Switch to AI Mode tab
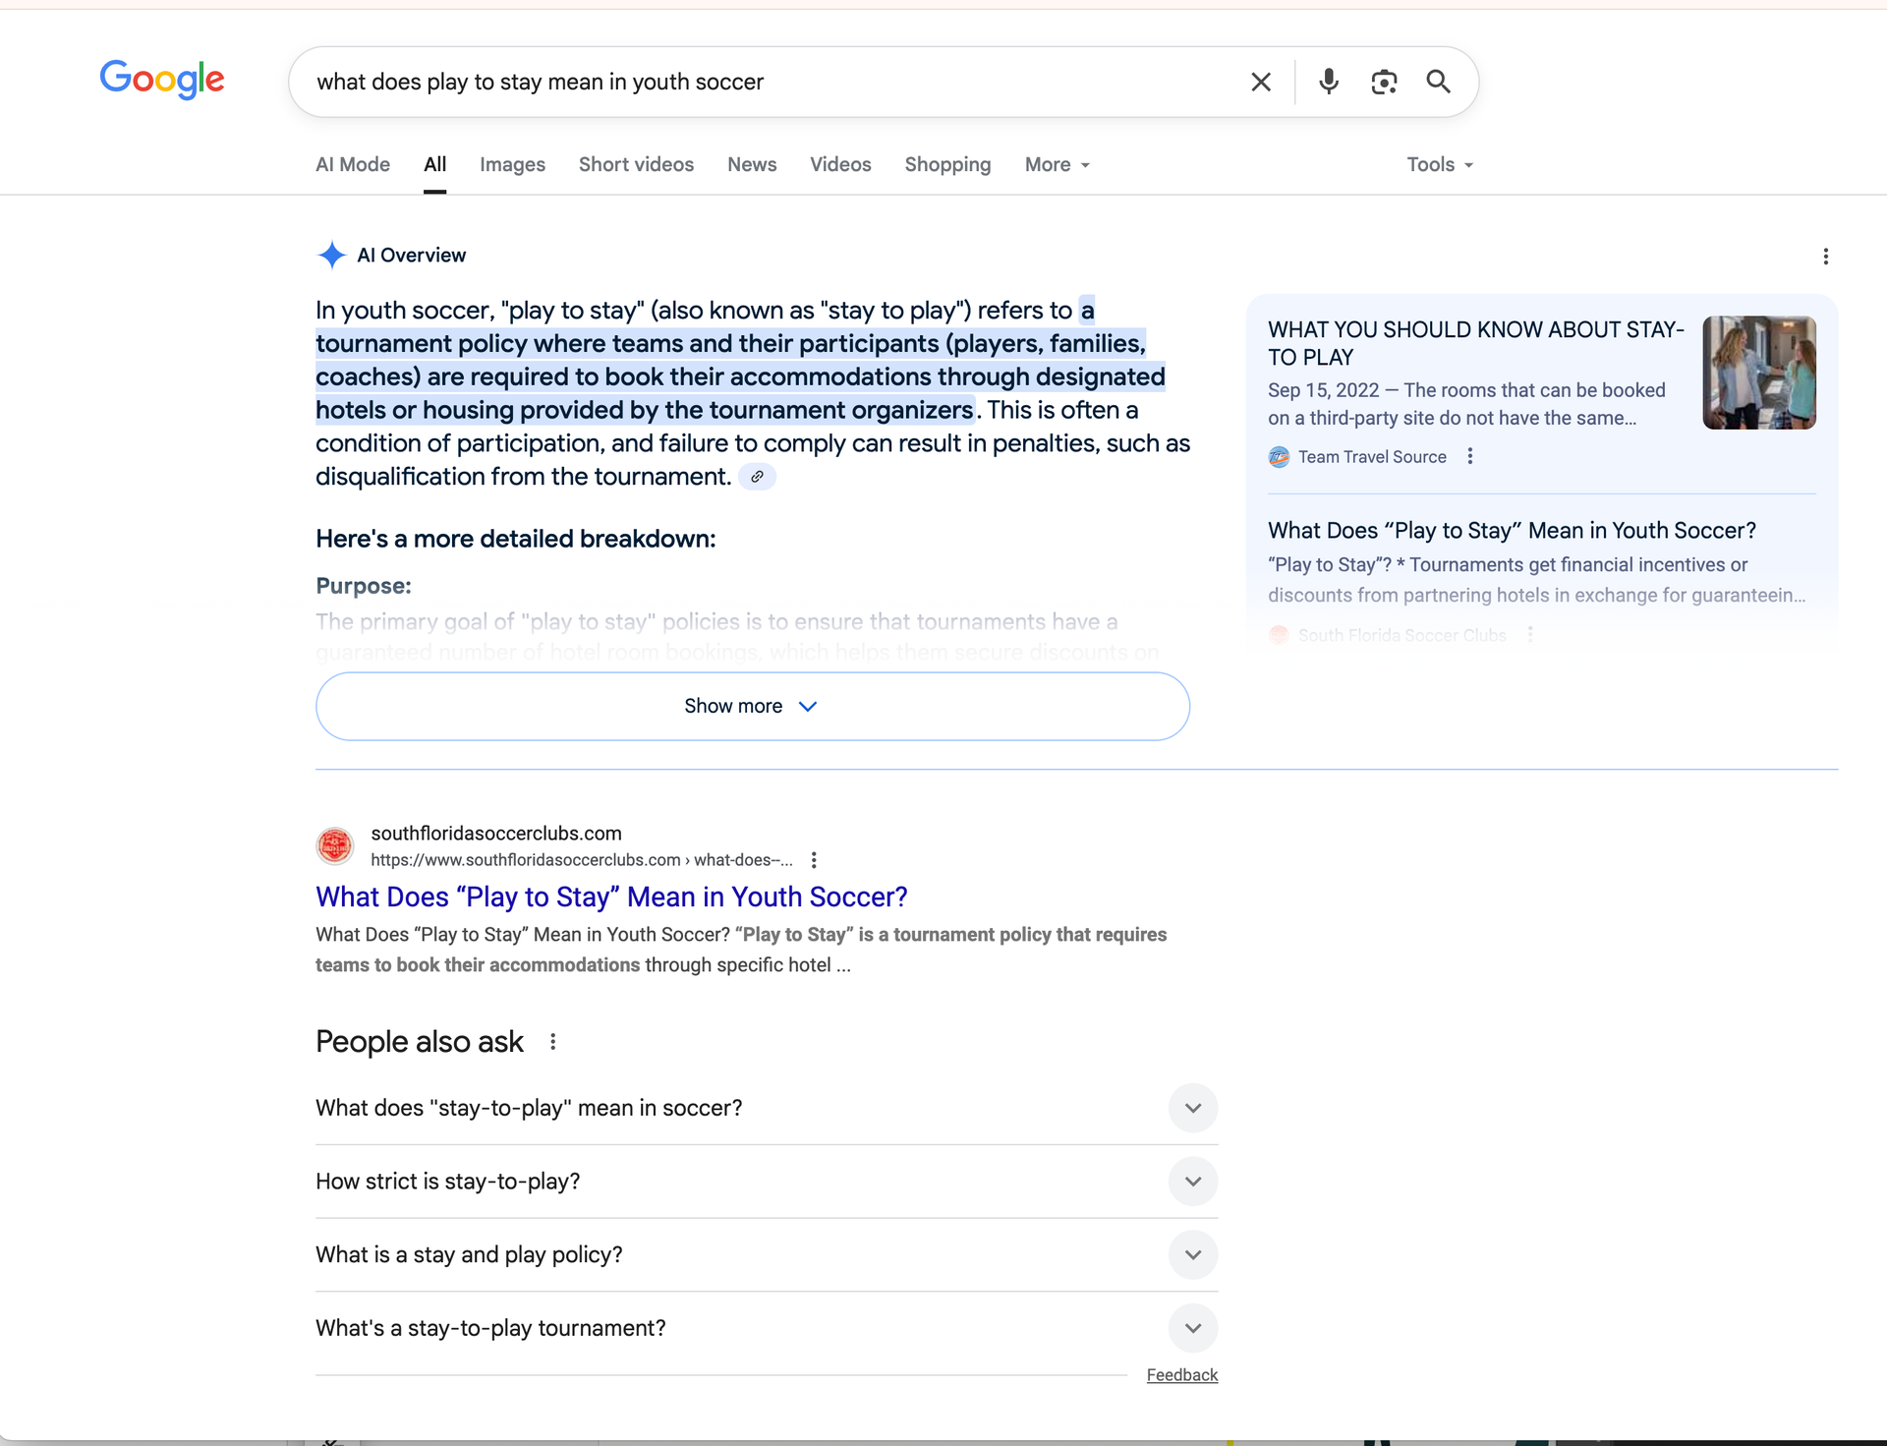 (353, 164)
